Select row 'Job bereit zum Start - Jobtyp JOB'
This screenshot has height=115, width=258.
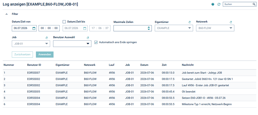(x=130, y=73)
